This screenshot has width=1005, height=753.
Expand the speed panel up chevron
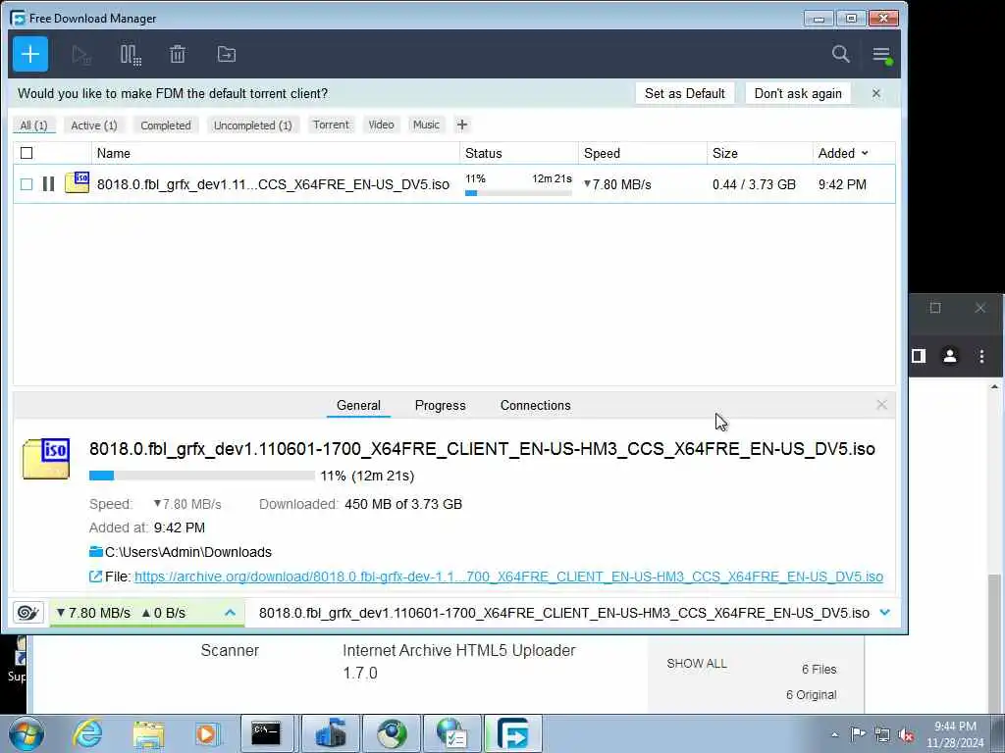pos(230,613)
